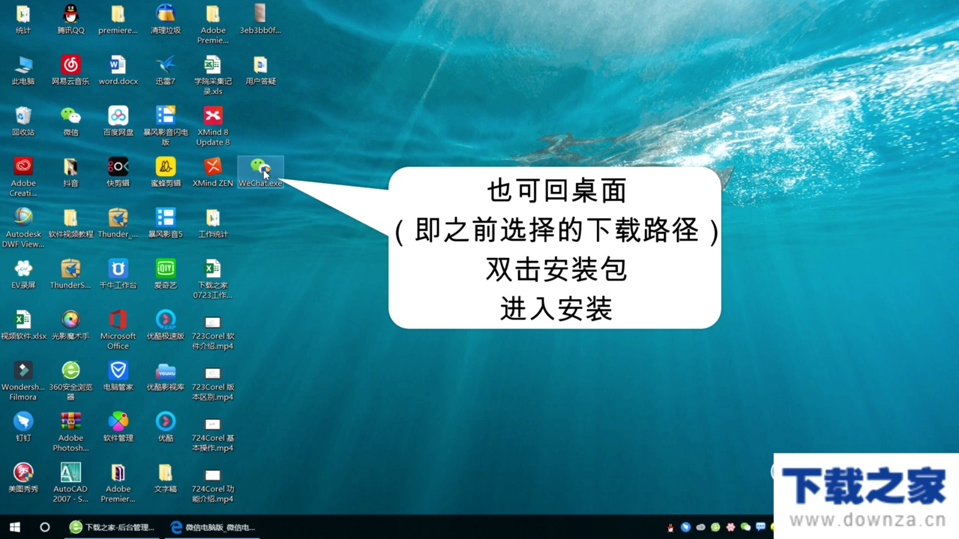This screenshot has width=959, height=539.
Task: Select the 工作统计 folder icon
Action: point(213,222)
